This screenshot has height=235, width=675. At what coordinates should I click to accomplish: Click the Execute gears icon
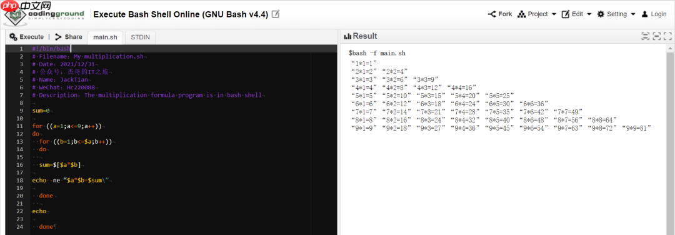(x=13, y=37)
